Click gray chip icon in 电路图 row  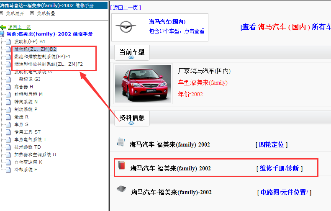coord(121,188)
